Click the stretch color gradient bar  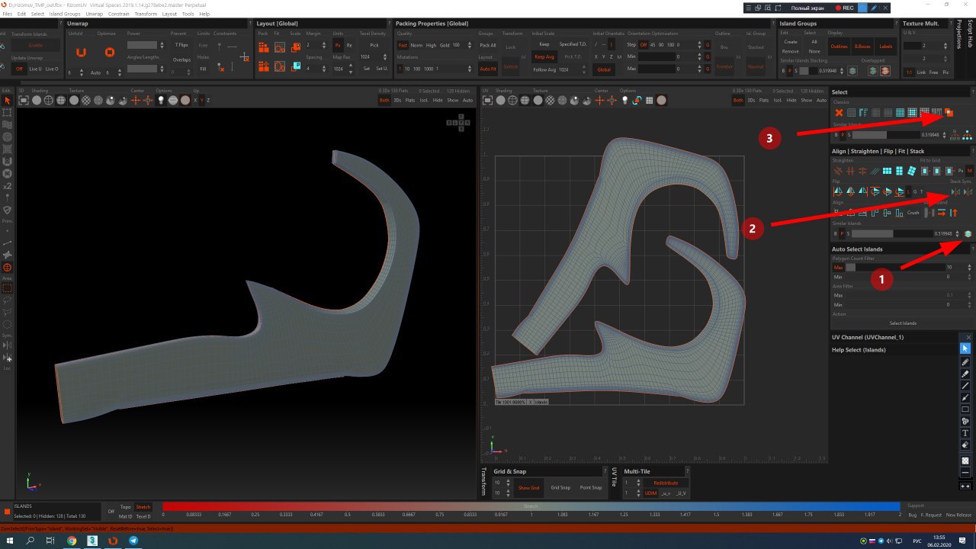531,506
